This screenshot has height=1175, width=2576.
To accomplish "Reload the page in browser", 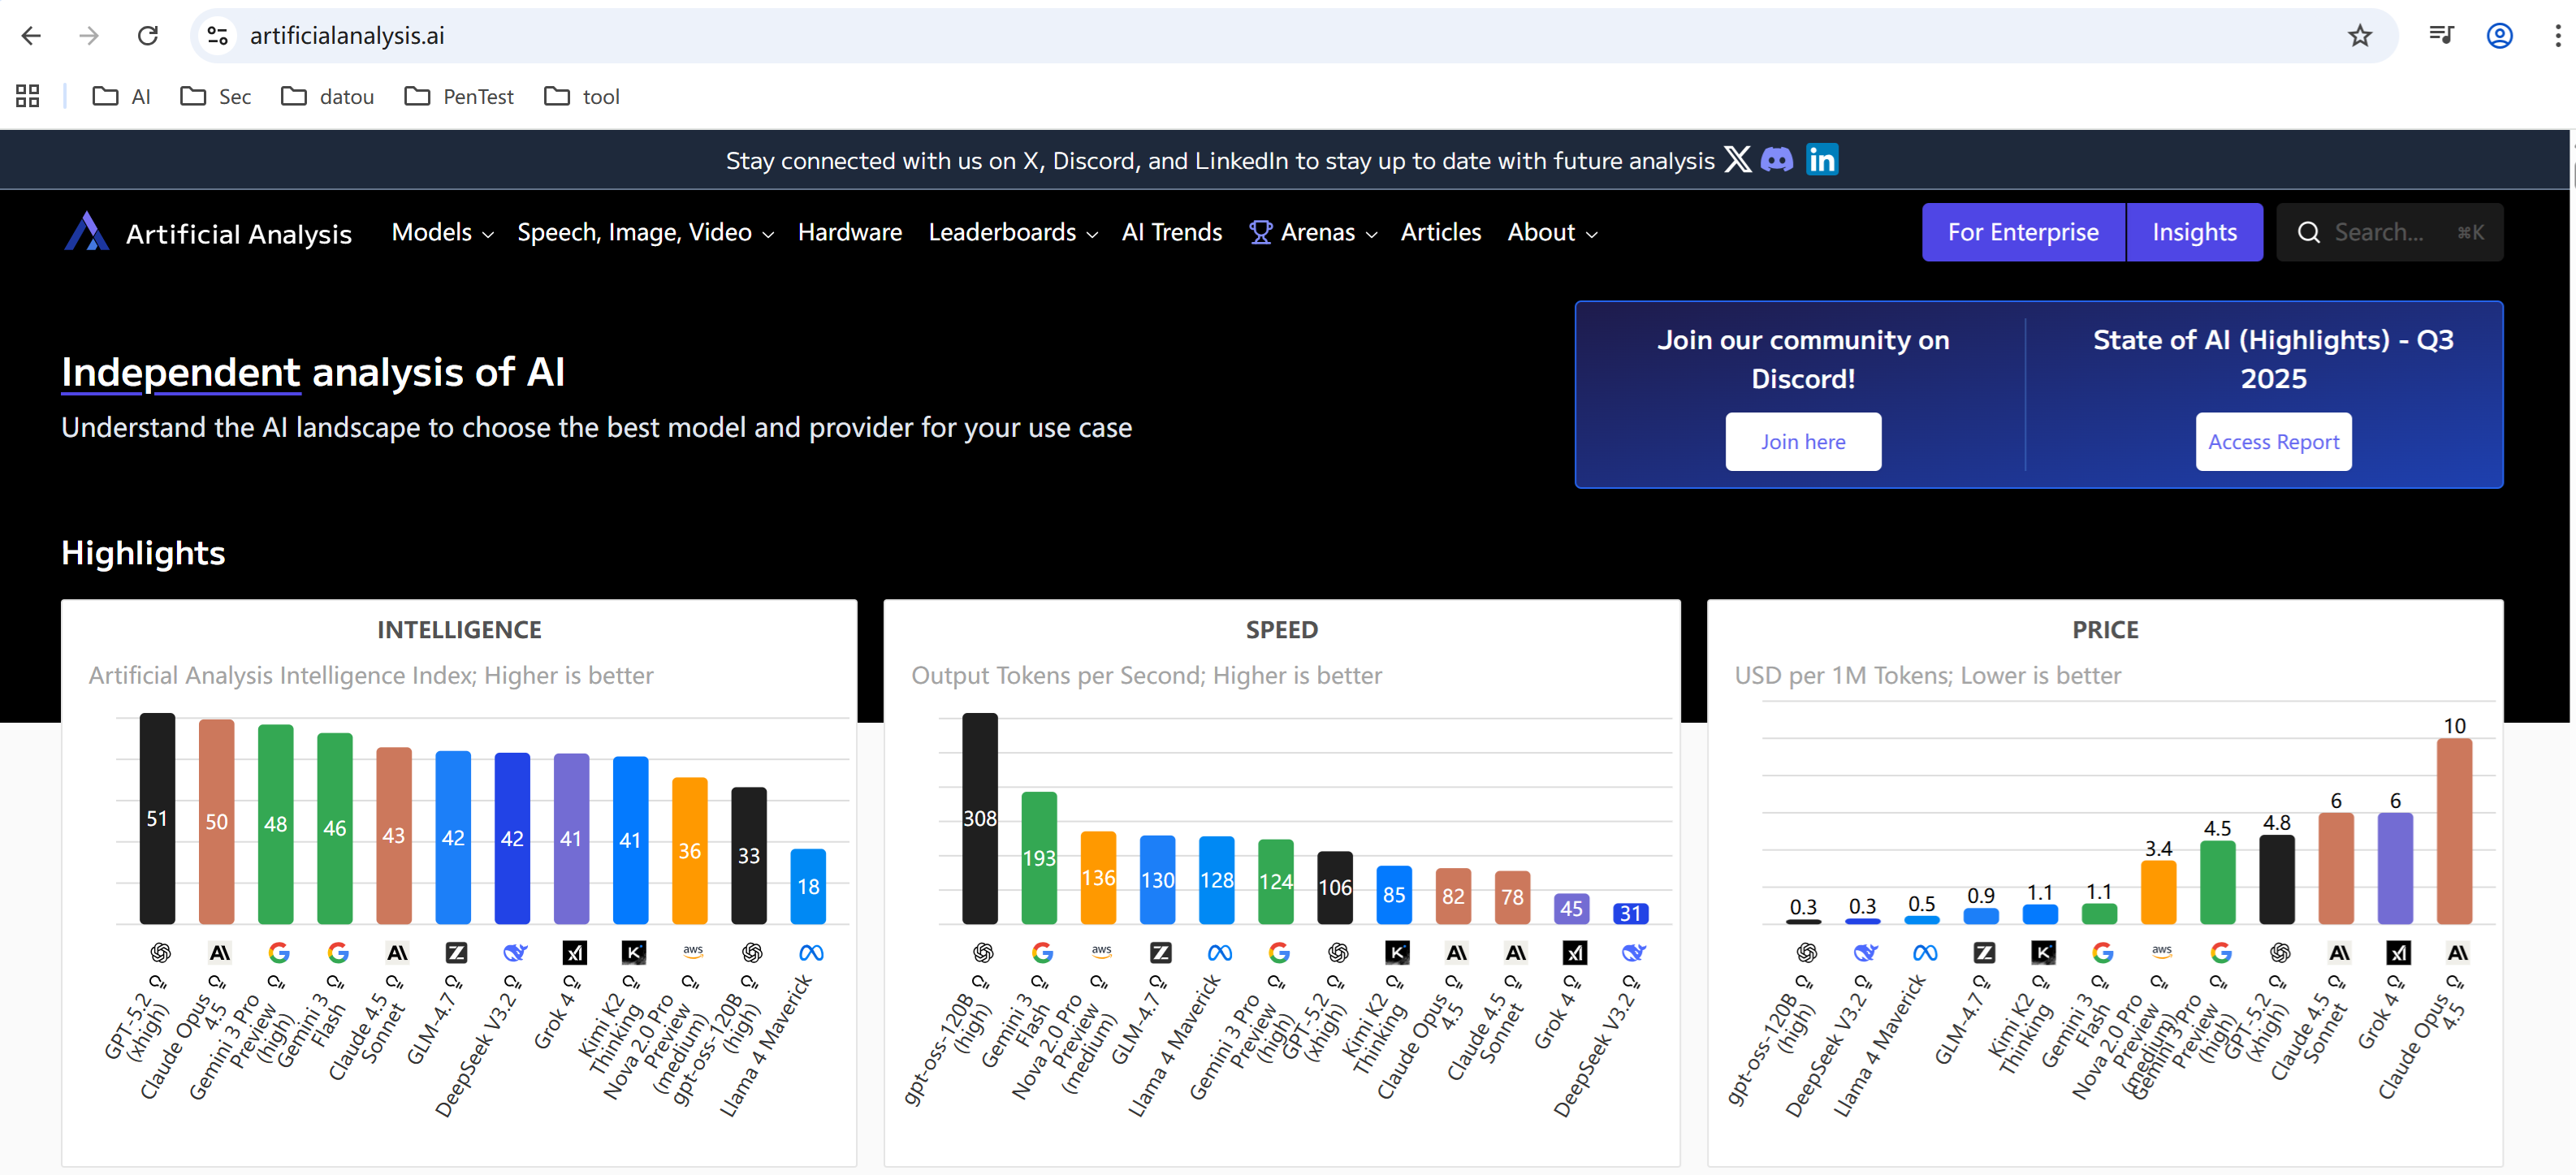I will (148, 36).
